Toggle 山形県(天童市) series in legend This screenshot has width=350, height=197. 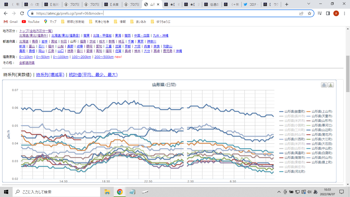(x=319, y=116)
